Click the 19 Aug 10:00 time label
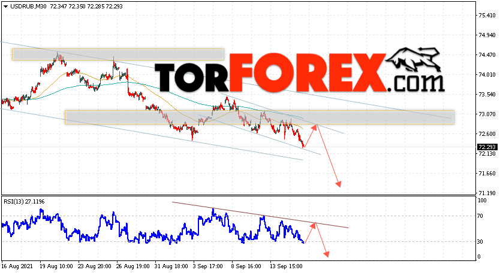Image resolution: width=500 pixels, height=273 pixels. pyautogui.click(x=56, y=266)
